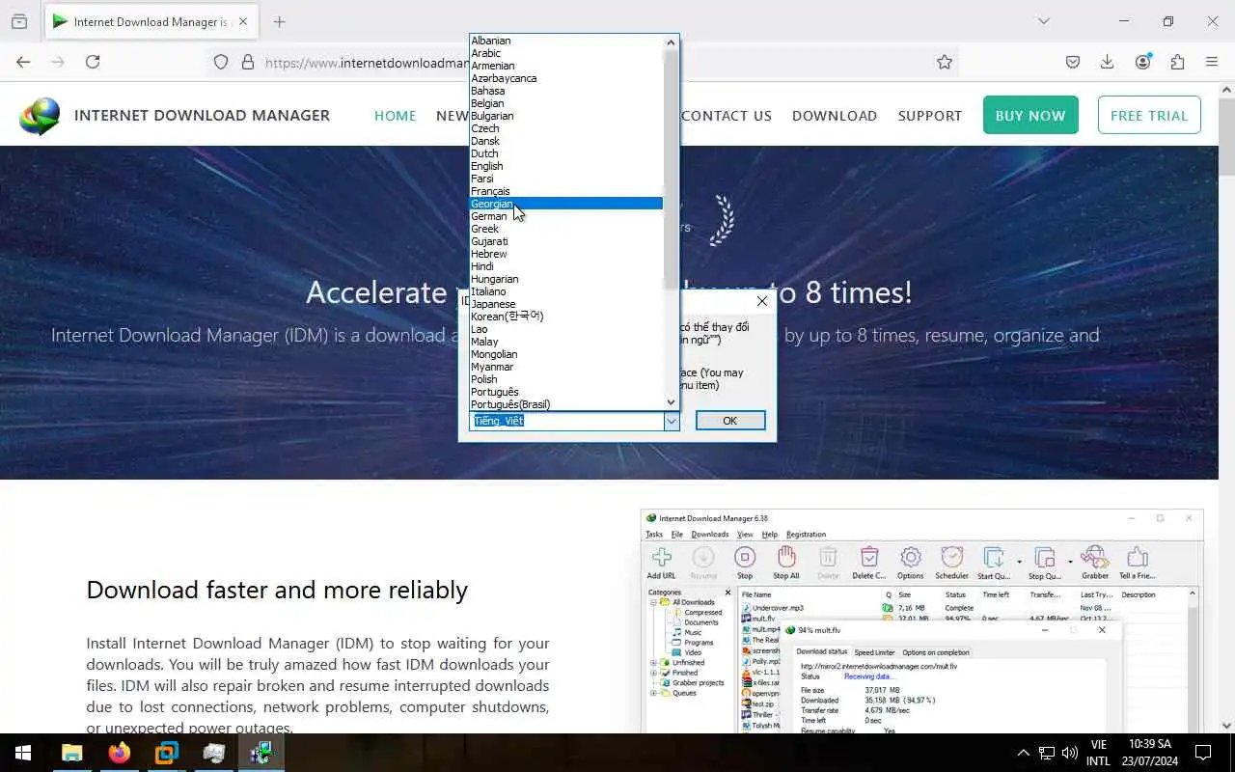Click language list scroll down arrow
This screenshot has height=772, width=1235.
[x=672, y=402]
